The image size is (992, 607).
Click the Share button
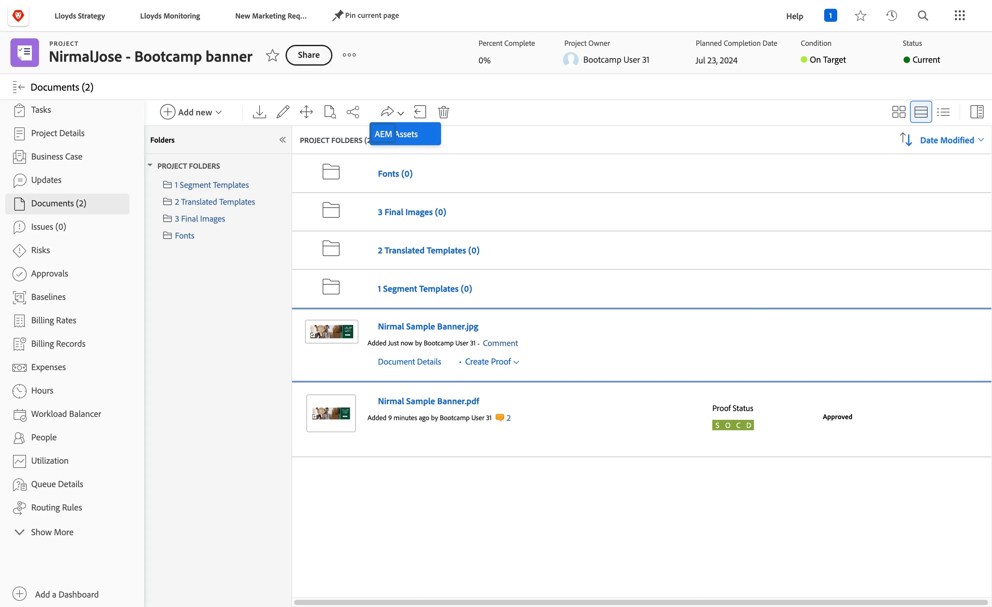pos(309,55)
